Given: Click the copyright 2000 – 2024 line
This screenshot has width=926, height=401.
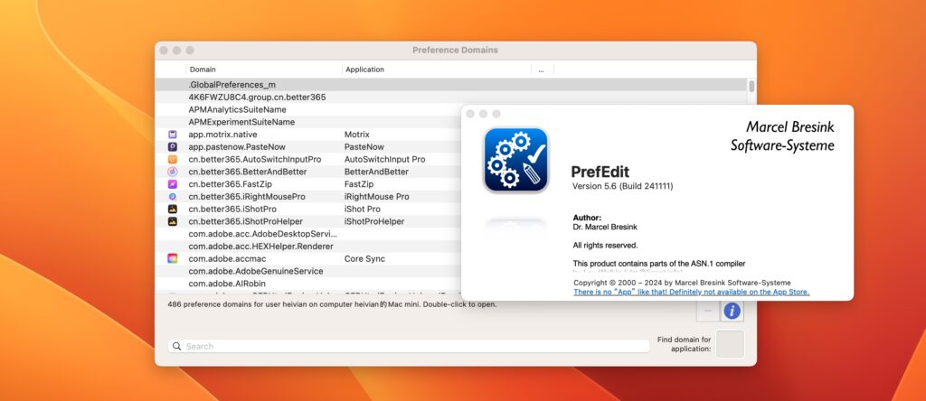Looking at the screenshot, I should tap(682, 283).
